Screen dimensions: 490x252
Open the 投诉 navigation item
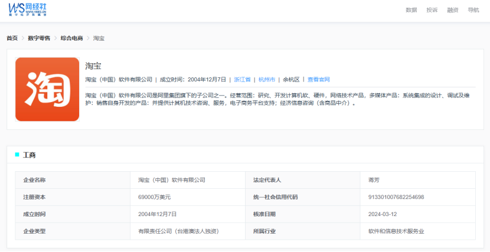(432, 10)
